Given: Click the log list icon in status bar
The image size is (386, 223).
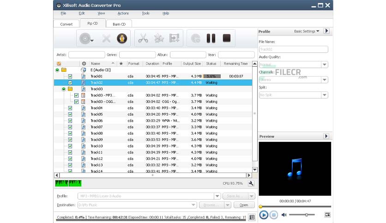Looking at the screenshot, I should pos(252,217).
